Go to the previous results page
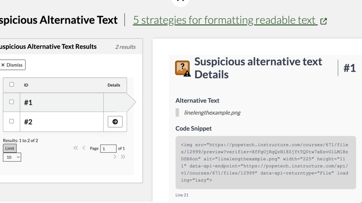This screenshot has width=362, height=203. [84, 148]
